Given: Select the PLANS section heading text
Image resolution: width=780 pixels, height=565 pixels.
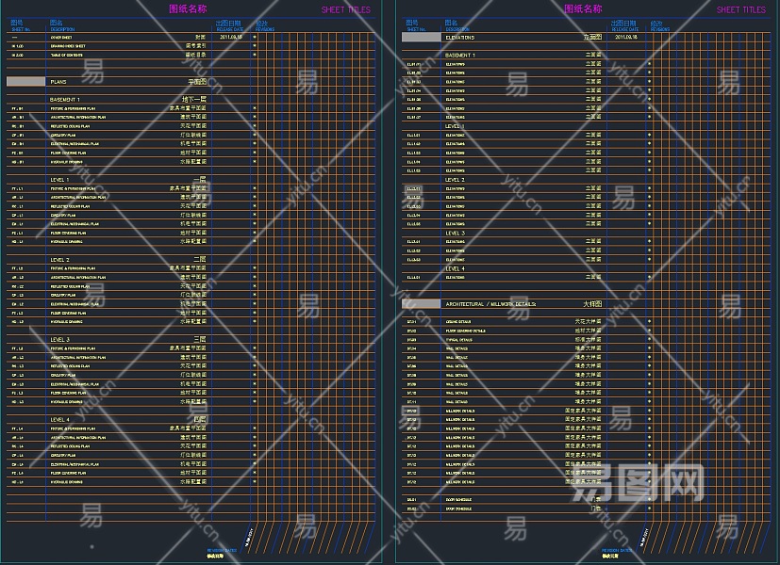Looking at the screenshot, I should tap(58, 82).
